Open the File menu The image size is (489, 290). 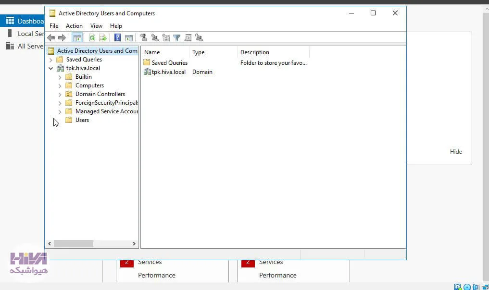[54, 26]
